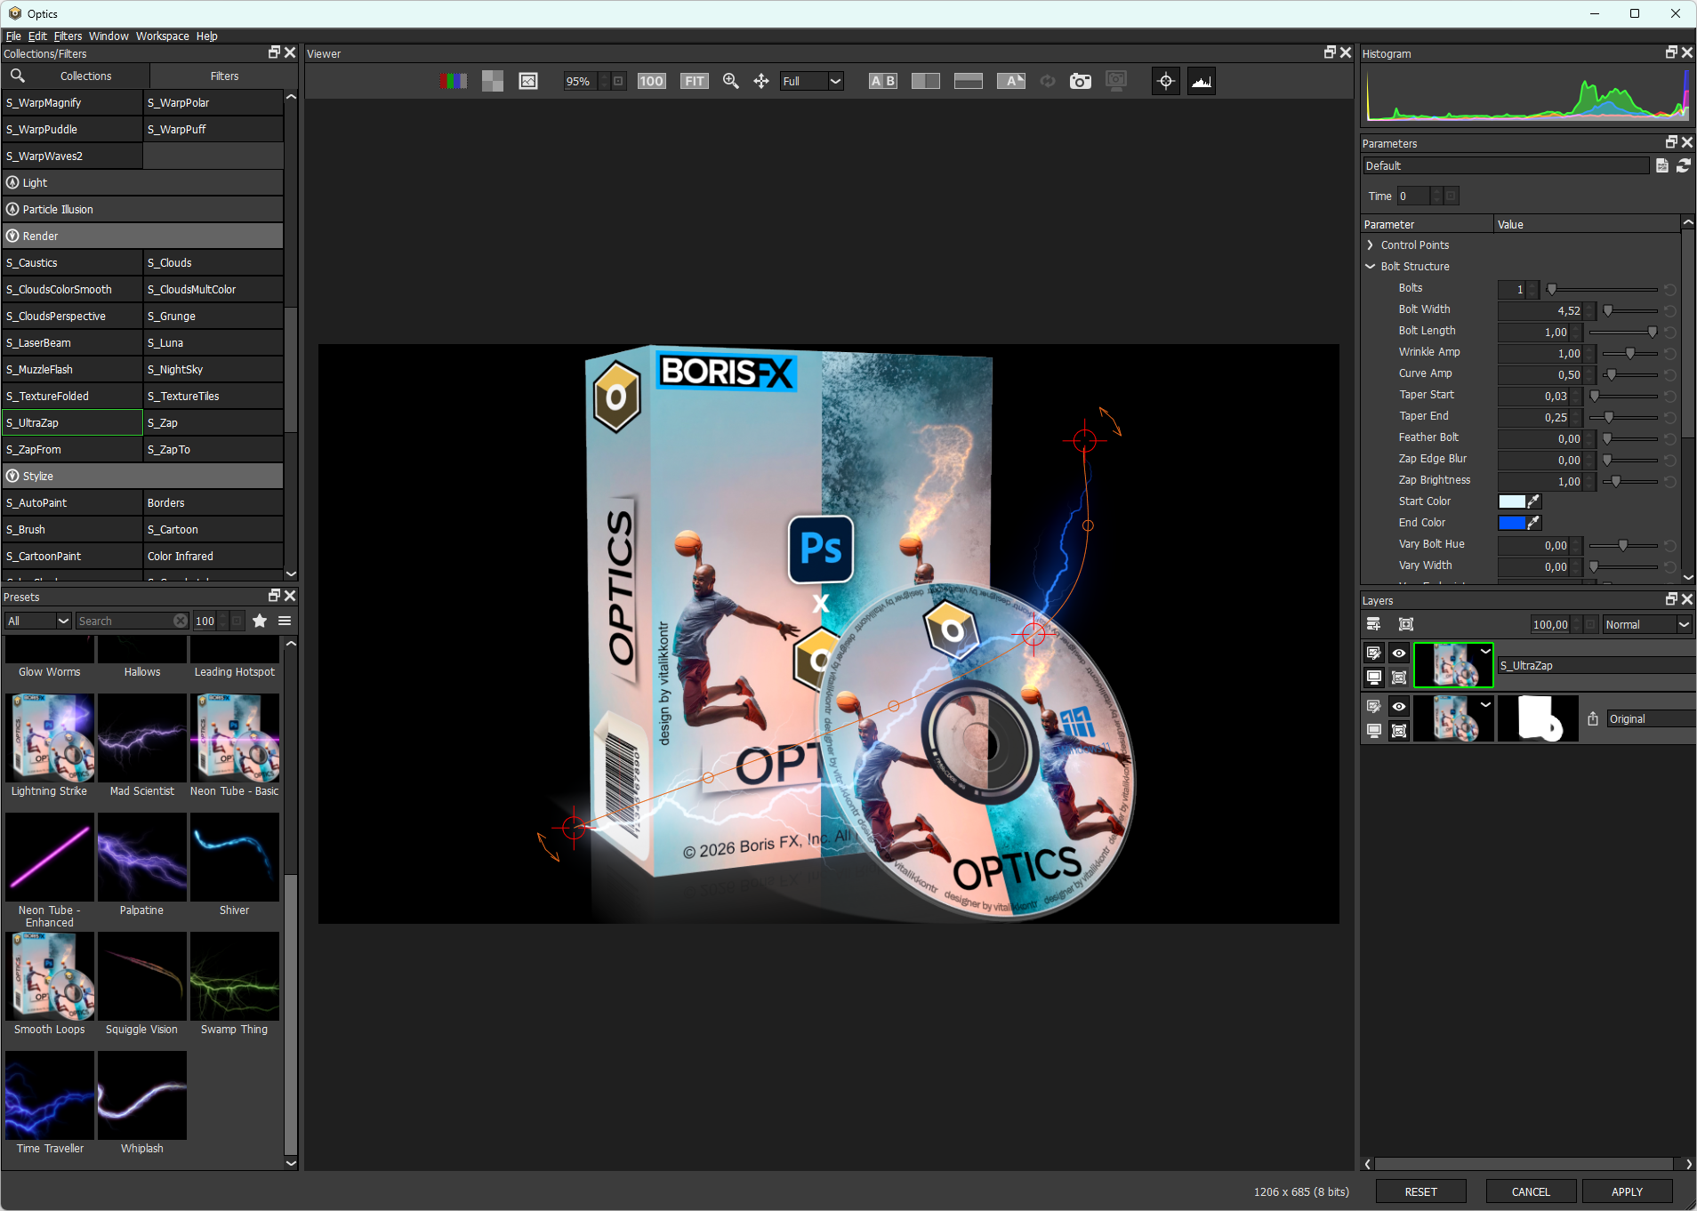Image resolution: width=1697 pixels, height=1211 pixels.
Task: Open the Filters menu
Action: pos(68,36)
